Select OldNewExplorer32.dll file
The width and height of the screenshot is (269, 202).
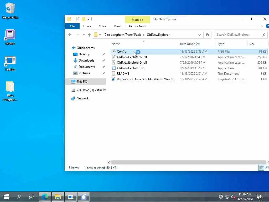click(189, 57)
